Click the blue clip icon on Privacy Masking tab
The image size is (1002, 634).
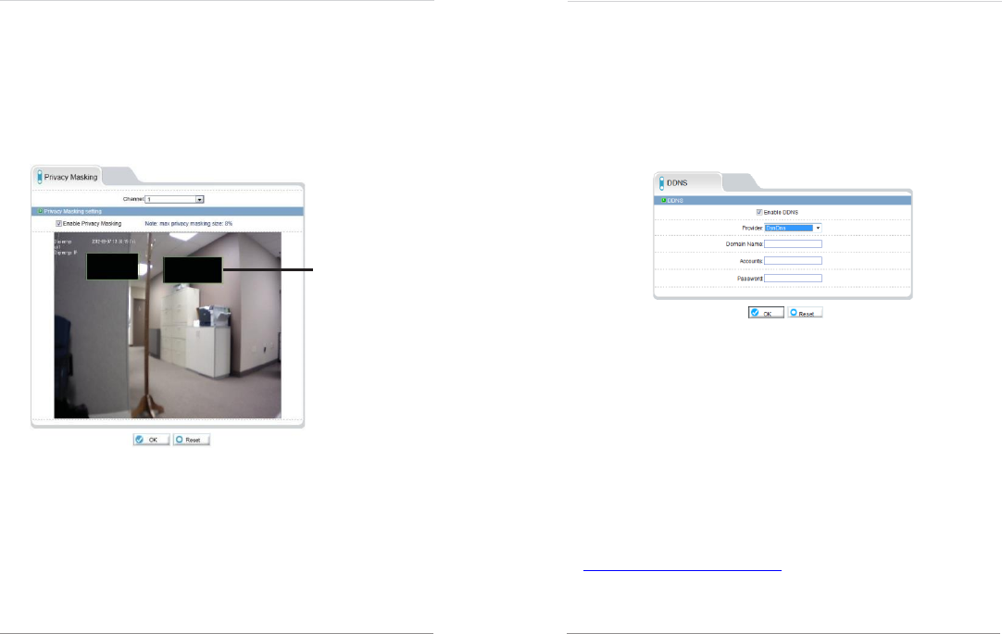pyautogui.click(x=40, y=177)
